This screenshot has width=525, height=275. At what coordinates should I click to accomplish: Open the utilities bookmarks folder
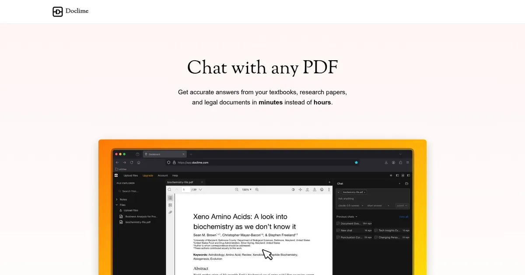[x=120, y=169]
